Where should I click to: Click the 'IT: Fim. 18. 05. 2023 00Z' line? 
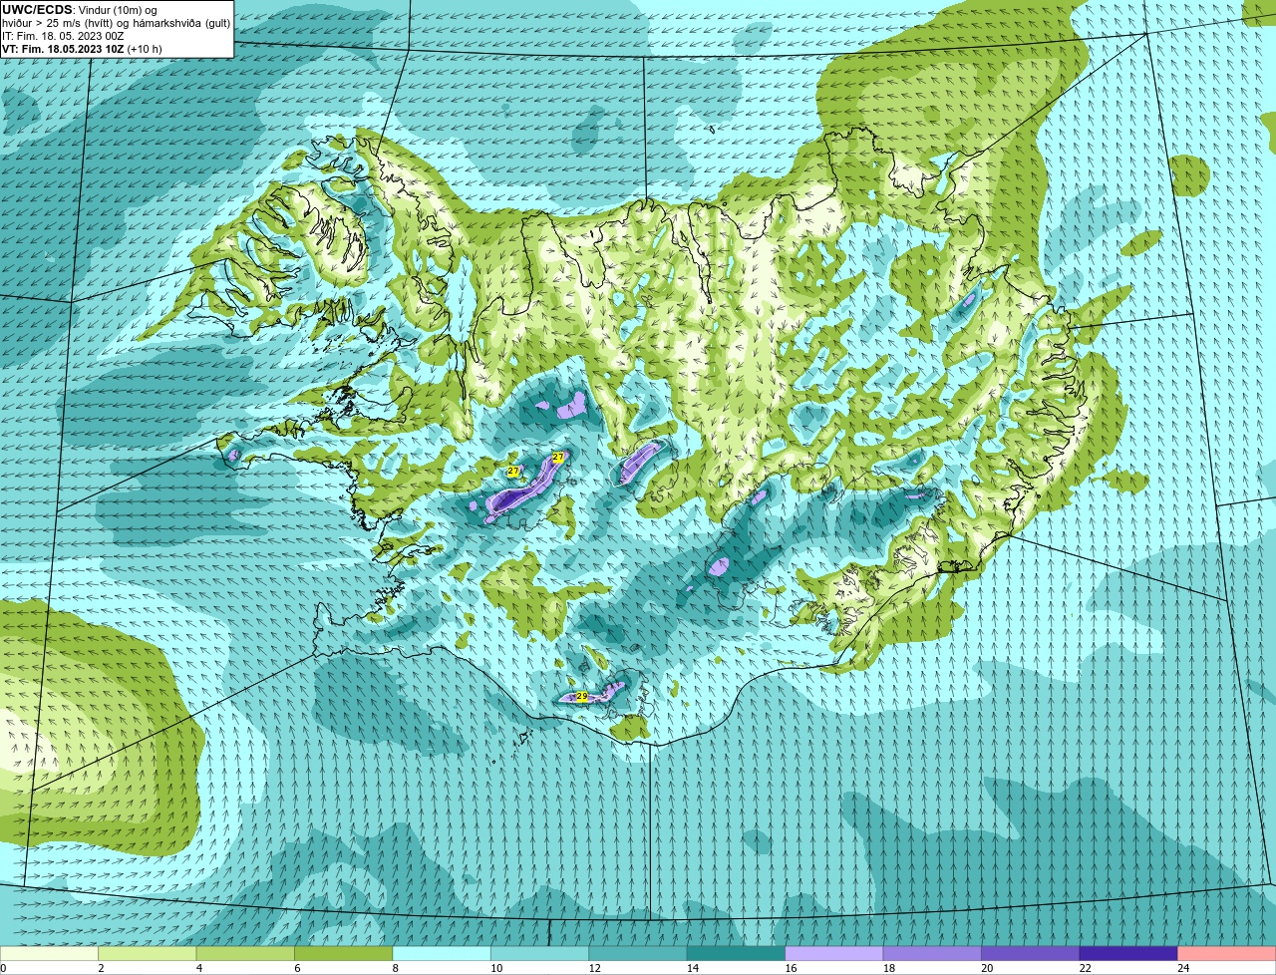pyautogui.click(x=63, y=36)
